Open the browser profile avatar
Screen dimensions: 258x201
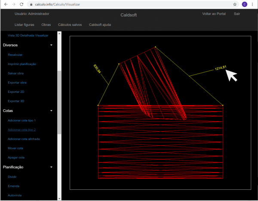coord(245,4)
